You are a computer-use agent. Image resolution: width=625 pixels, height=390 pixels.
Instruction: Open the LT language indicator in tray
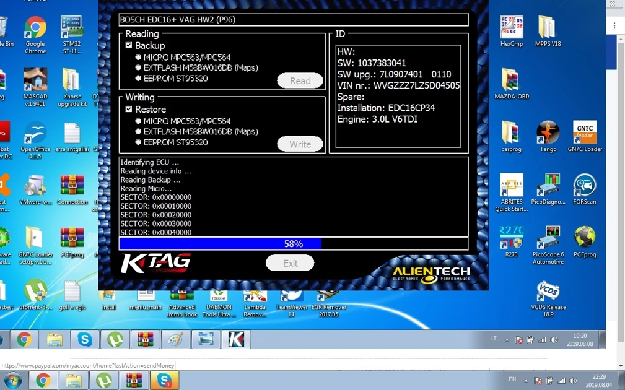click(x=494, y=338)
